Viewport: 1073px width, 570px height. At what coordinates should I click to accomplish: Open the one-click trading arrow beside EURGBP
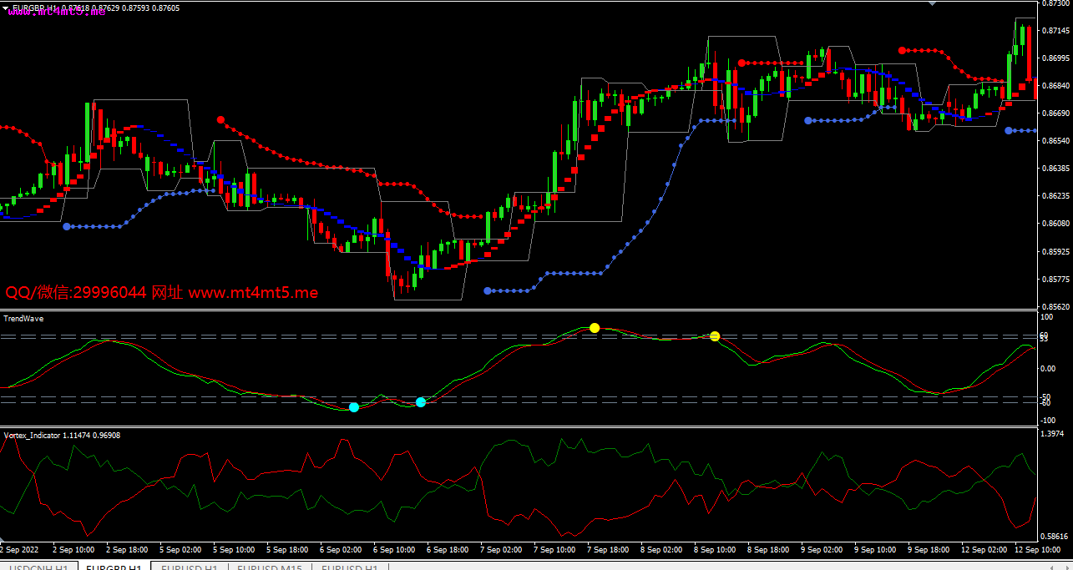click(x=5, y=8)
